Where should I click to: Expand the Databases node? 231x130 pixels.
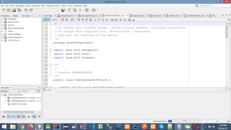coord(2,19)
